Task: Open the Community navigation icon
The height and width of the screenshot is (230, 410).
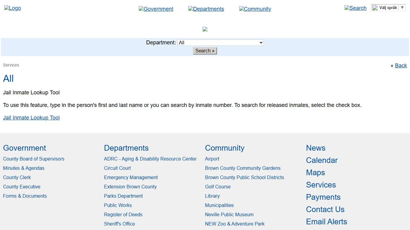Action: [255, 9]
